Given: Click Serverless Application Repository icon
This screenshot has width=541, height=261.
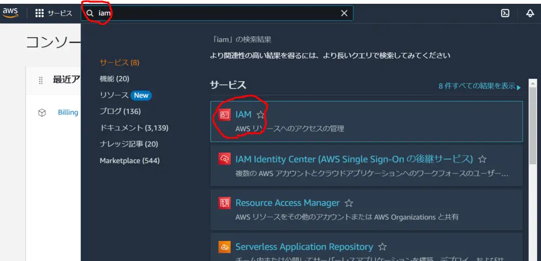Looking at the screenshot, I should (224, 247).
